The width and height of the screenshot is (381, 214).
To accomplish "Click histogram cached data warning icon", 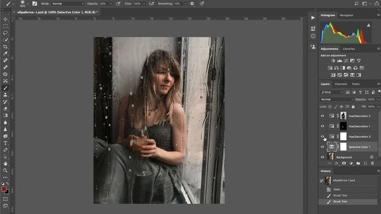I will (368, 25).
